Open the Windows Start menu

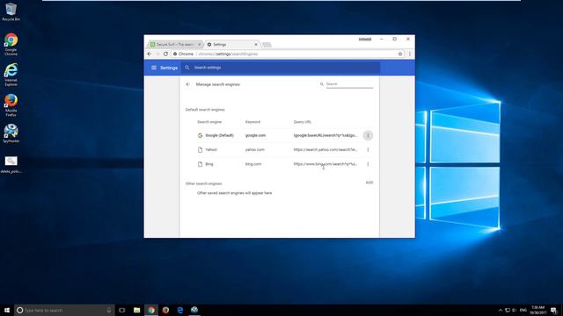(7, 310)
